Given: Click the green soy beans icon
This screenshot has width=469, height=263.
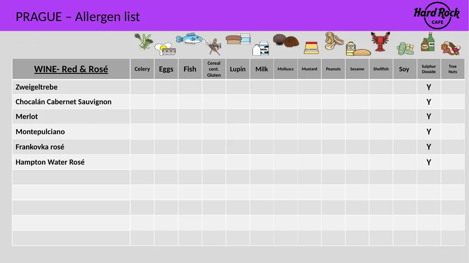Looking at the screenshot, I should [x=405, y=49].
